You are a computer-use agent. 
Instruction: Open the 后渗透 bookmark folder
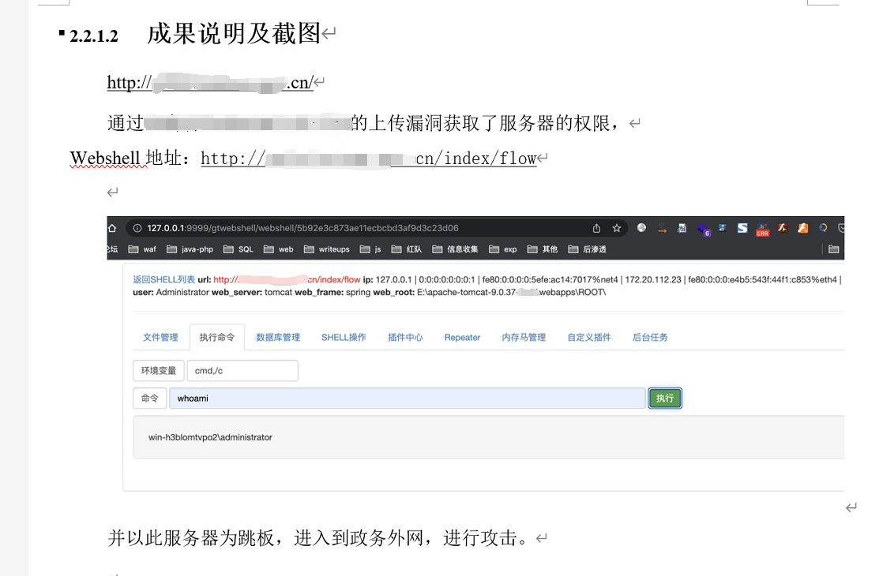[587, 249]
